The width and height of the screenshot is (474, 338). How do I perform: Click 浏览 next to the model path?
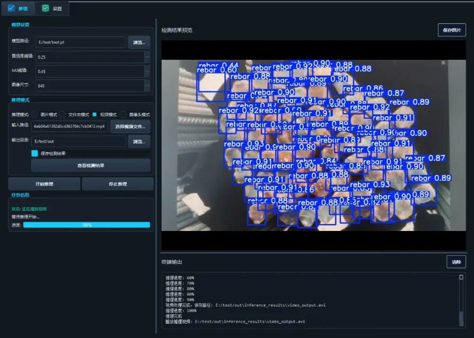(138, 42)
